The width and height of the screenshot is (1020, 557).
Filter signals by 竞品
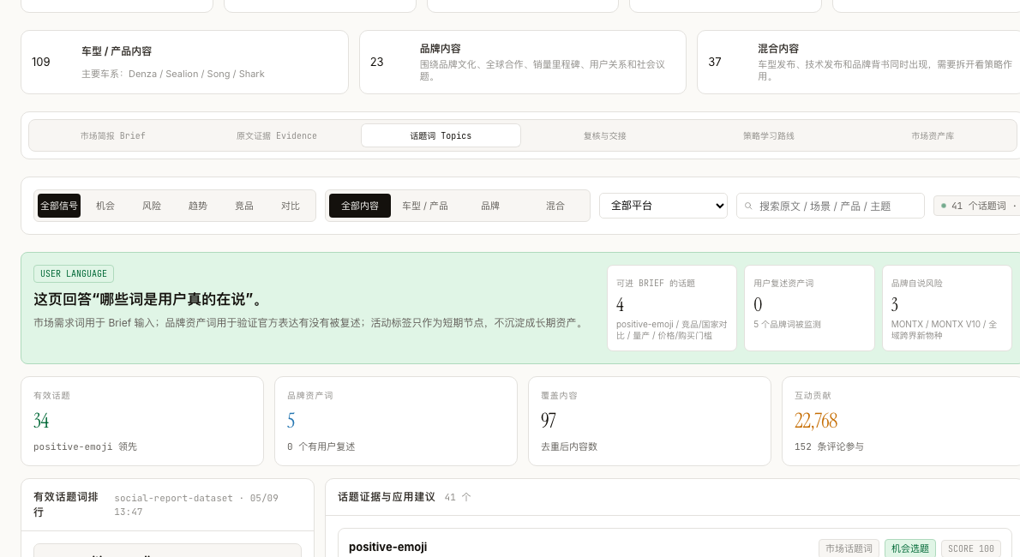(244, 206)
